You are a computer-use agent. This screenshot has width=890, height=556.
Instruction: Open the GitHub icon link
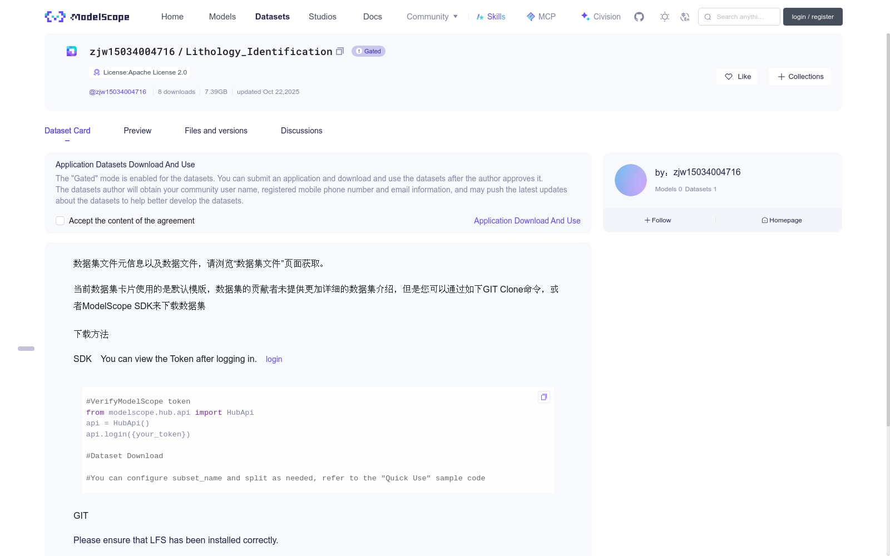[639, 17]
